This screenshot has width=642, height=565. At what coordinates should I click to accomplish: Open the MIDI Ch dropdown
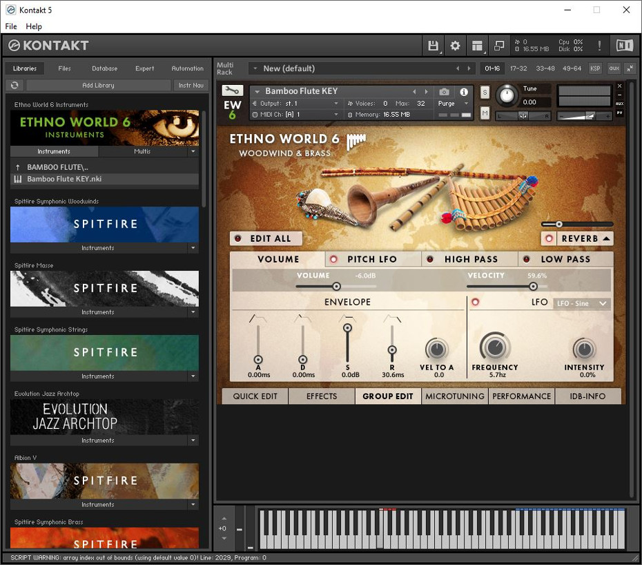point(295,114)
